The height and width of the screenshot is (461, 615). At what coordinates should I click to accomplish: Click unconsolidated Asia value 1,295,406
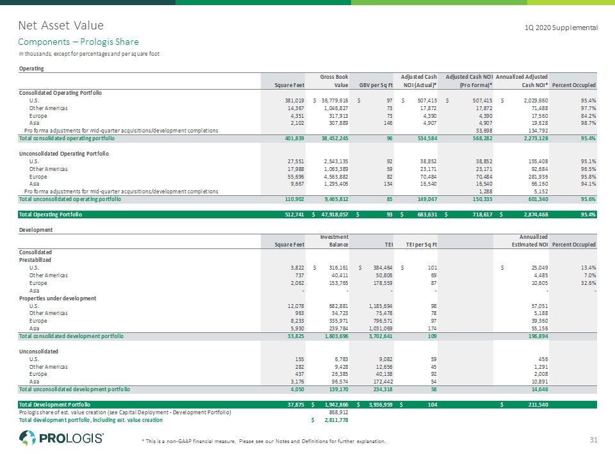click(x=336, y=184)
